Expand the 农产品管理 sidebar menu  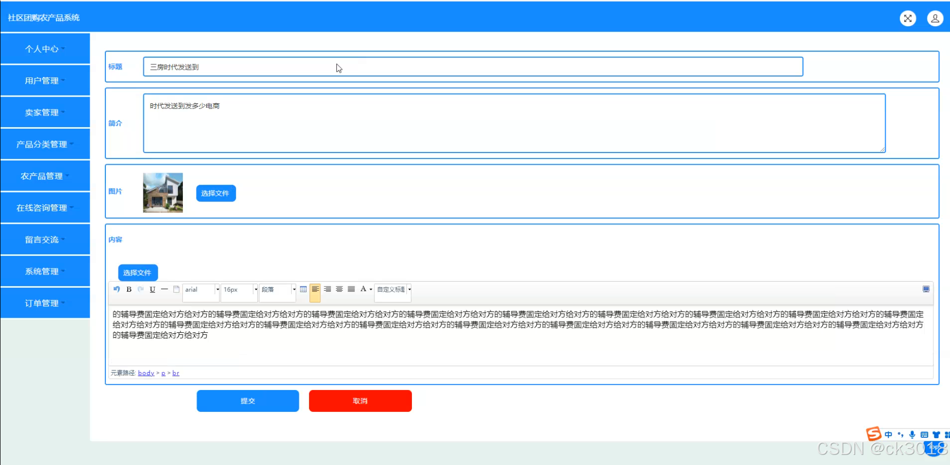45,176
